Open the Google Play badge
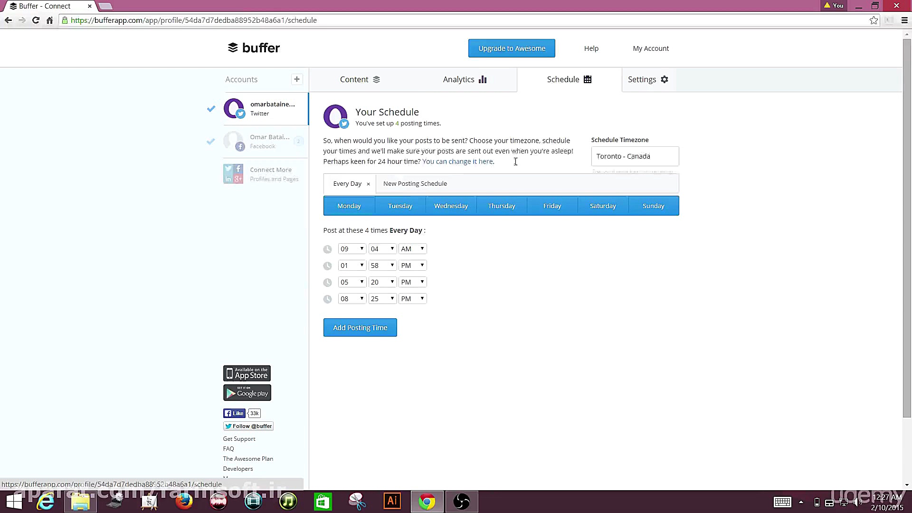The height and width of the screenshot is (513, 912). 247,393
